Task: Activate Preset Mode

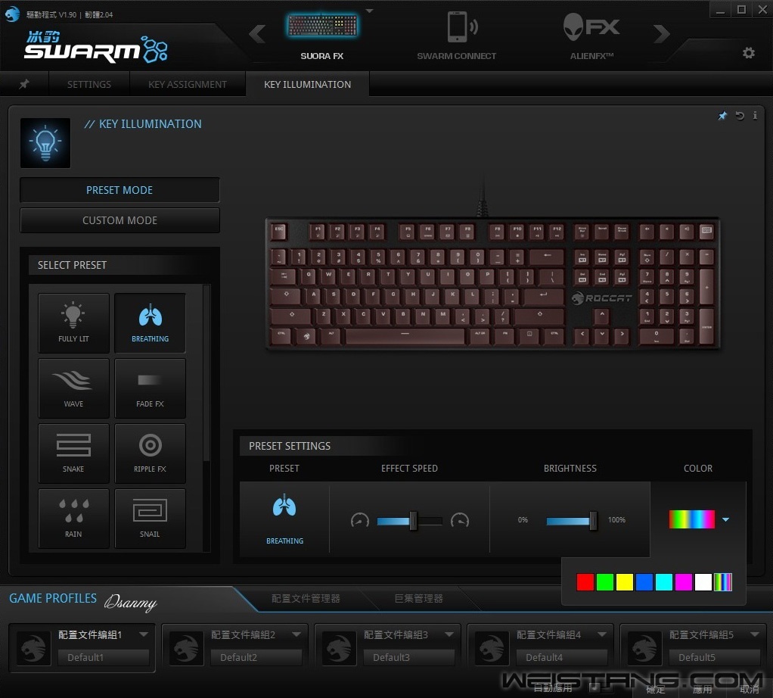Action: click(120, 190)
